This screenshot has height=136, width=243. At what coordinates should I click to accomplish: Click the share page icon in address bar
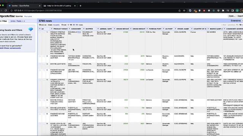[x=180, y=11]
